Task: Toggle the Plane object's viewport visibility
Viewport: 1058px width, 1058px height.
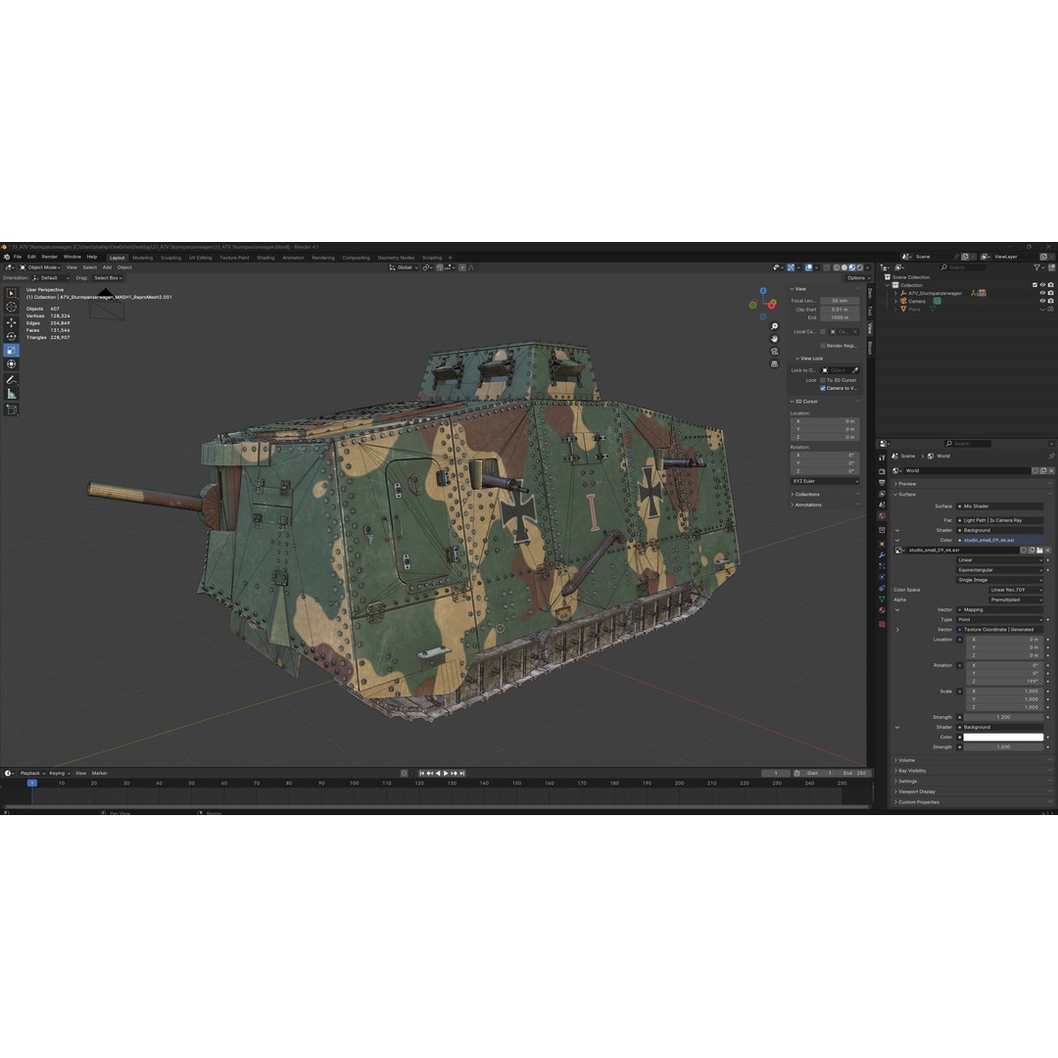Action: tap(1042, 309)
